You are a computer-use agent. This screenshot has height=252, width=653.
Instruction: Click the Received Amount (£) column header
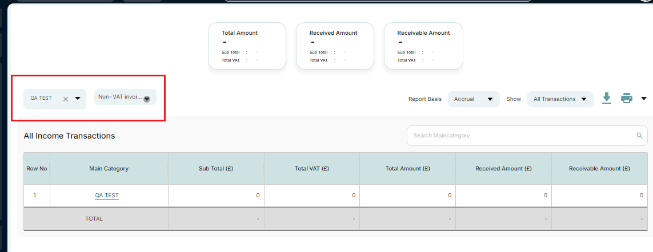pyautogui.click(x=503, y=168)
